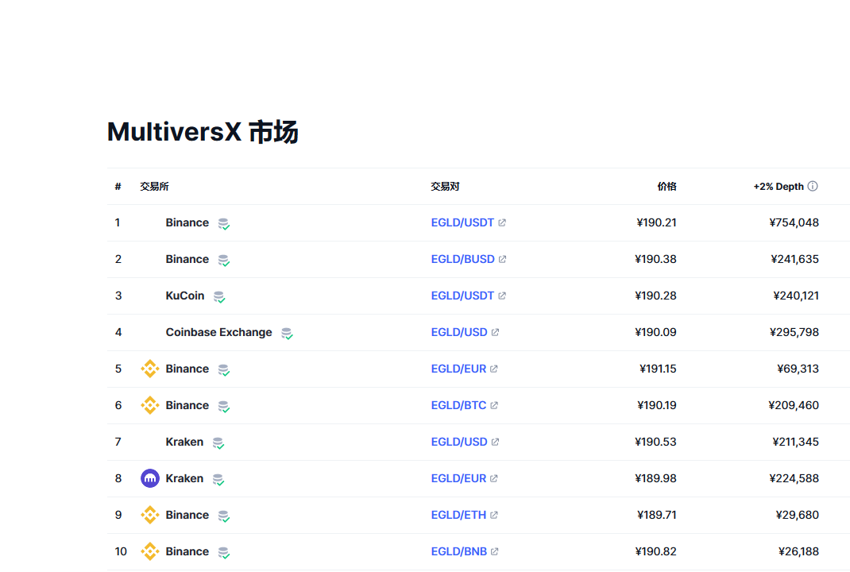The width and height of the screenshot is (850, 572).
Task: Click verified reserve icon in row 2 Binance
Action: point(223,261)
